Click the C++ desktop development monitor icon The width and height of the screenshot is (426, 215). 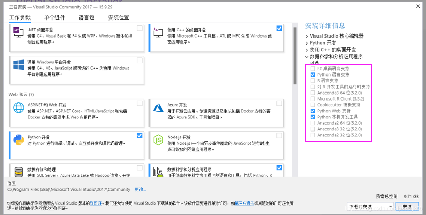(x=158, y=33)
